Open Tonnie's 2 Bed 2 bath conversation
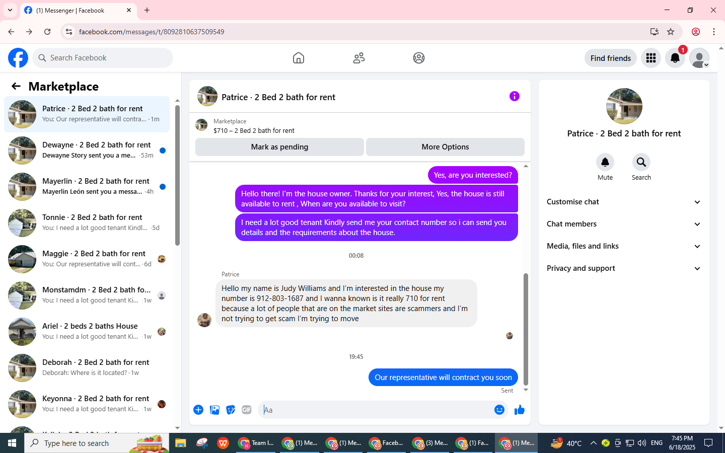The width and height of the screenshot is (725, 453). click(87, 222)
